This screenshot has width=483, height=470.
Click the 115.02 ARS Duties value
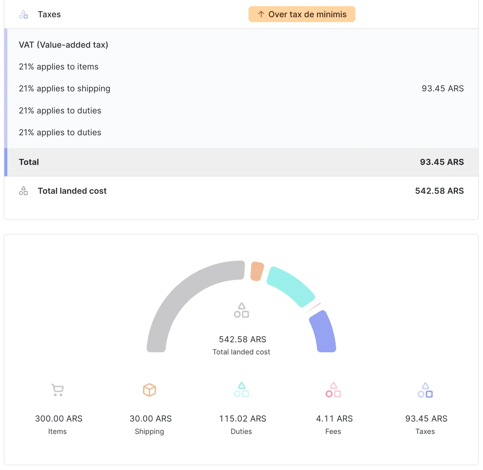[x=243, y=419]
